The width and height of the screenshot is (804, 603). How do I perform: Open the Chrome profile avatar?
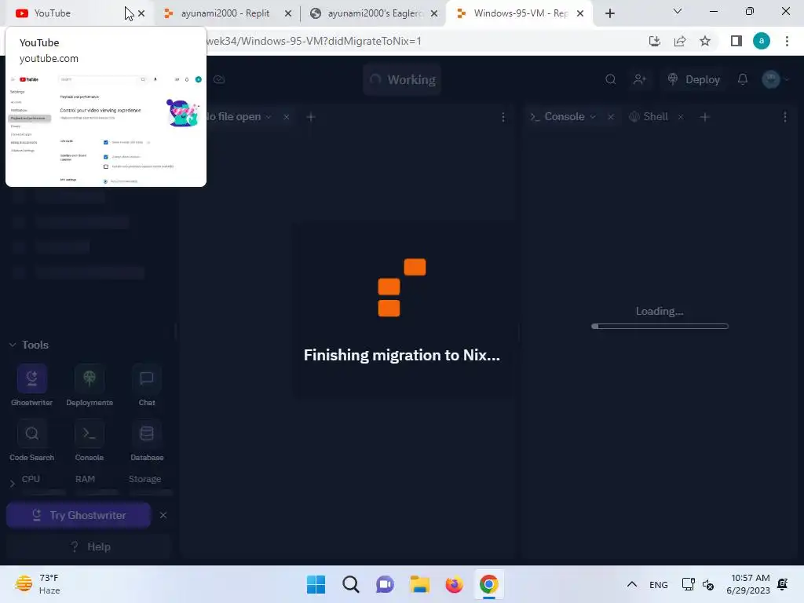point(762,41)
